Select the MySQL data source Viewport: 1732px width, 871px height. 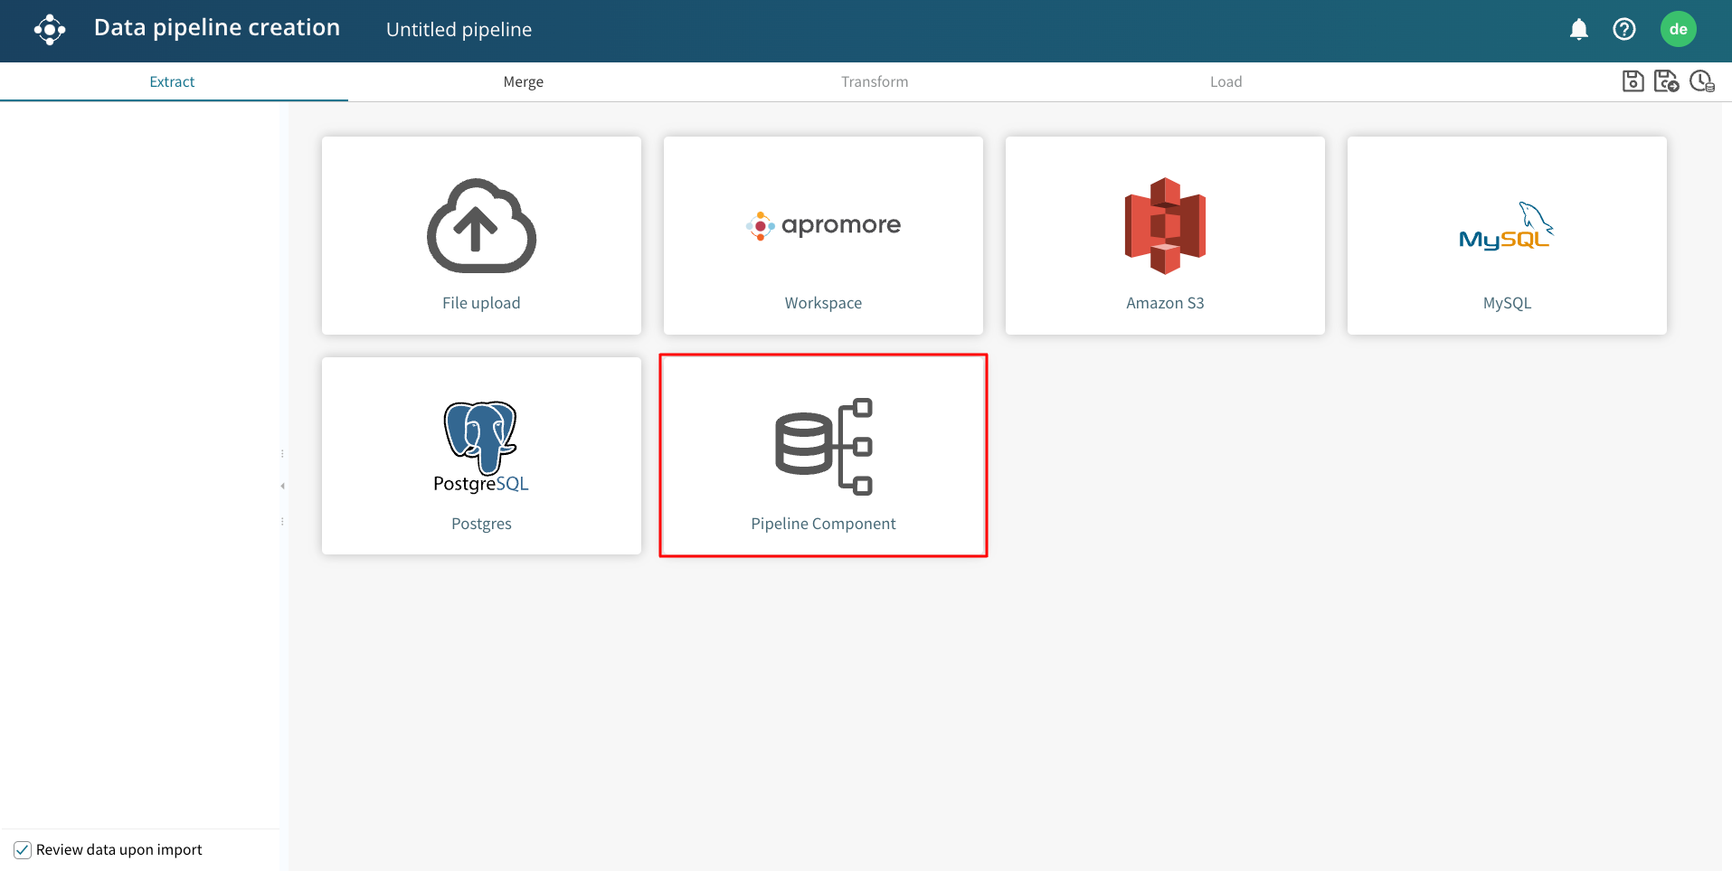(1507, 235)
